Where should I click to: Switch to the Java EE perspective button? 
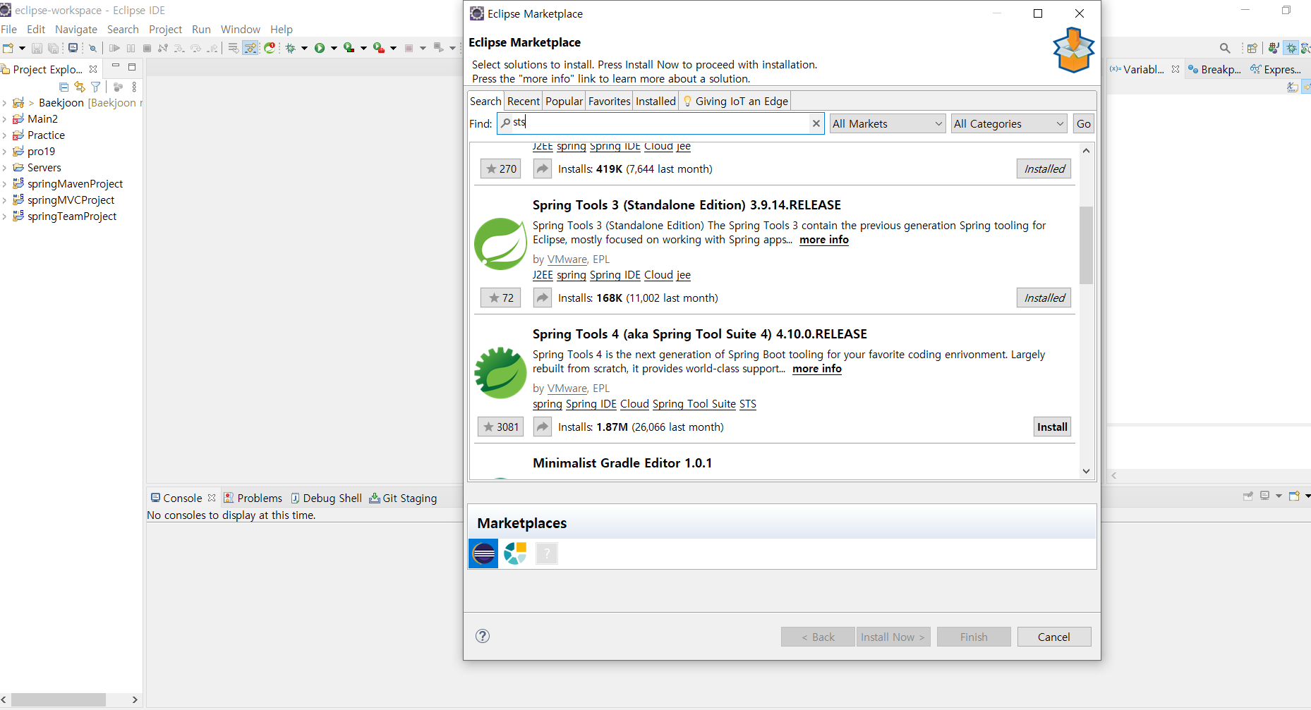pos(1274,48)
